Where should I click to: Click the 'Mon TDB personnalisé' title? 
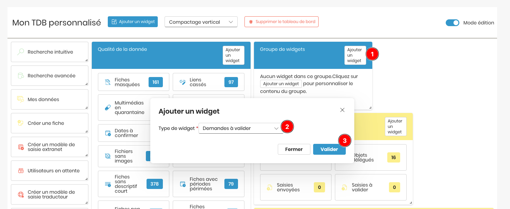[x=56, y=23]
